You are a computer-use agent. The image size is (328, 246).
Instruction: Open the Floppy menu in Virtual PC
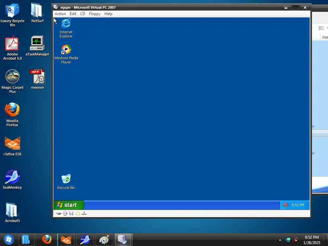tap(95, 14)
